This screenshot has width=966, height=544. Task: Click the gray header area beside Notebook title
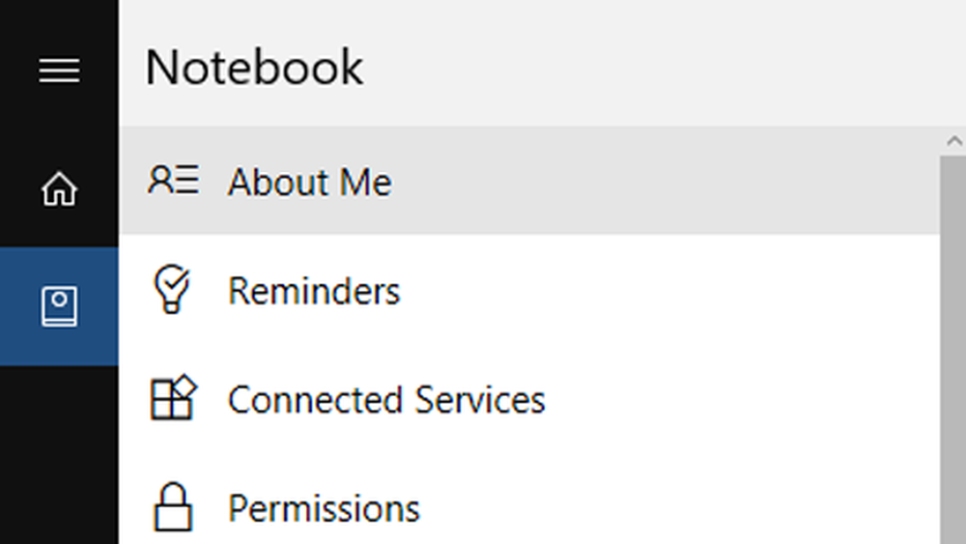[666, 64]
